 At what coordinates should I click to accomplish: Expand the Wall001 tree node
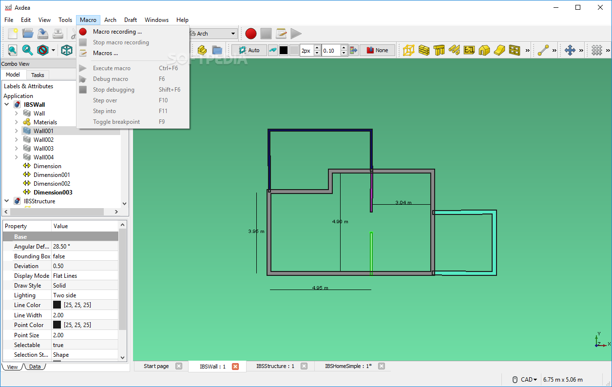(16, 131)
